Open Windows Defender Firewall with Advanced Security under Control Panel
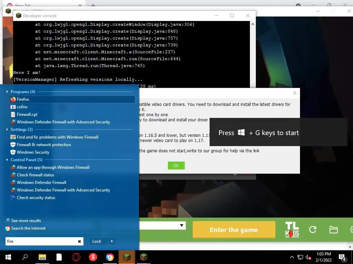The height and width of the screenshot is (264, 353). point(60,190)
